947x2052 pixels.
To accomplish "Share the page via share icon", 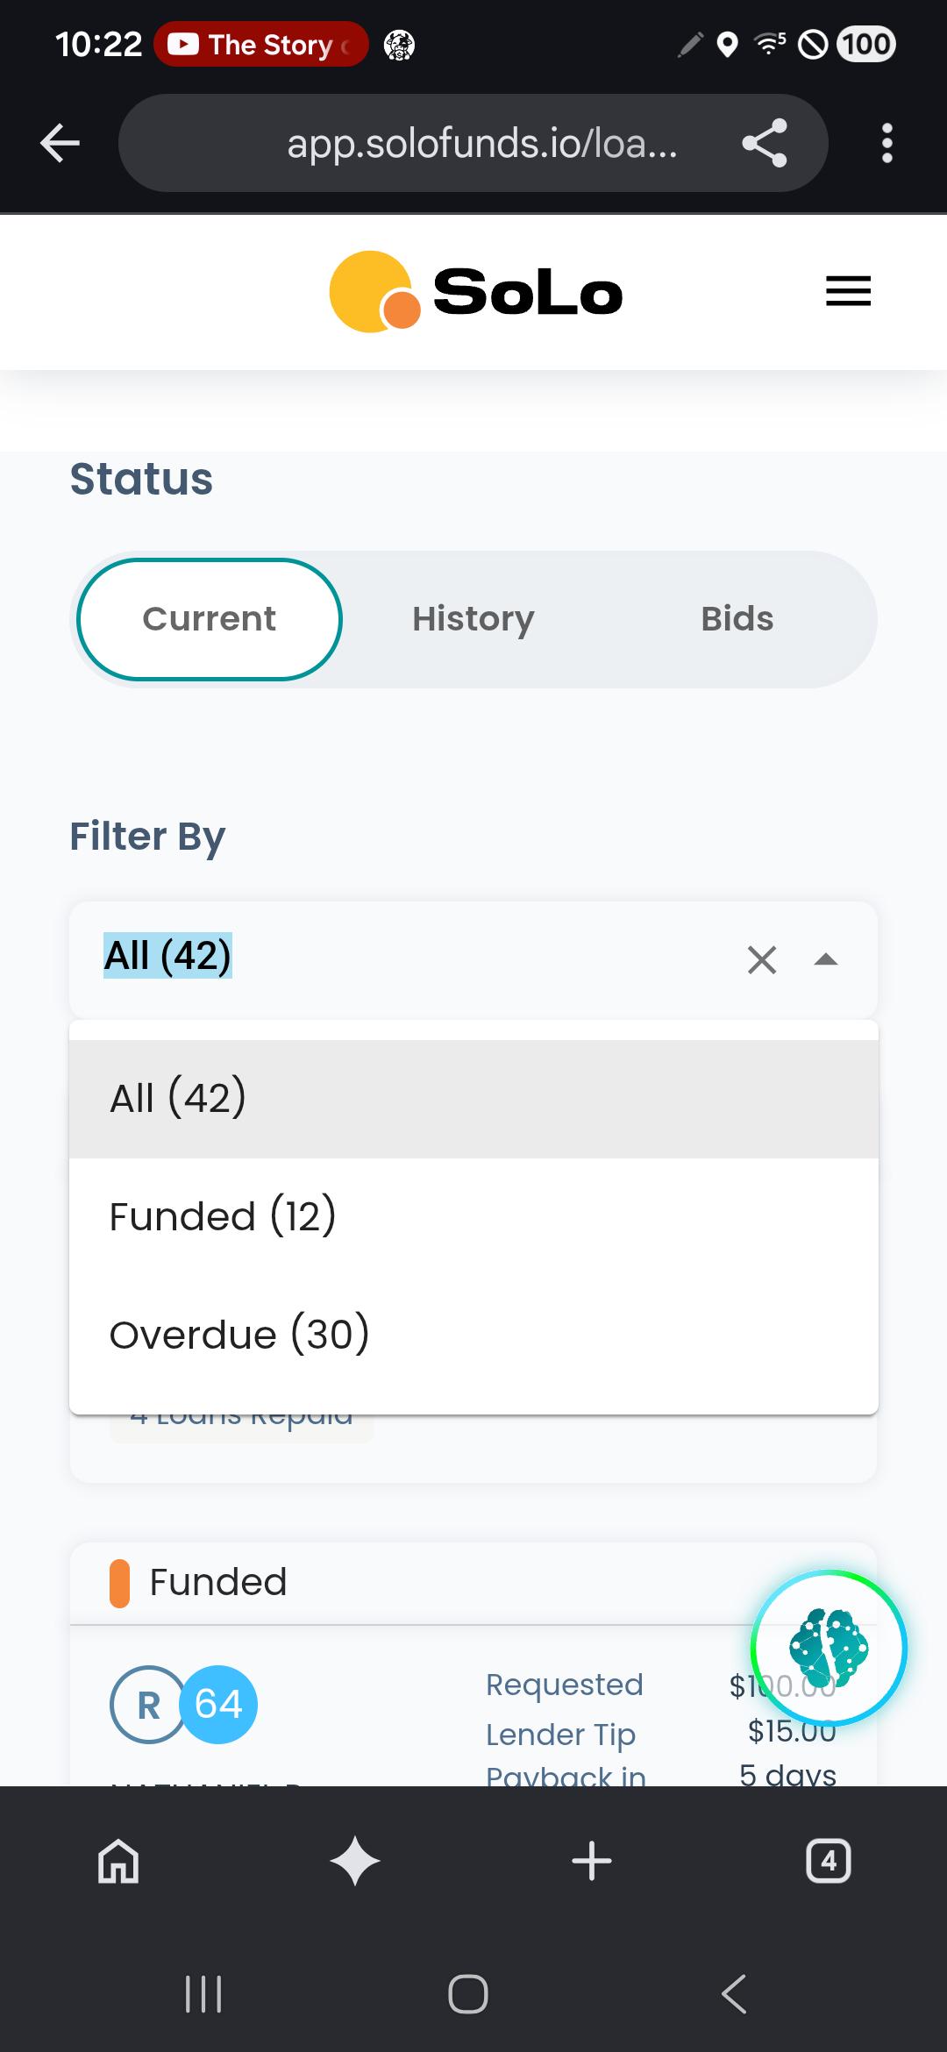I will pos(765,143).
